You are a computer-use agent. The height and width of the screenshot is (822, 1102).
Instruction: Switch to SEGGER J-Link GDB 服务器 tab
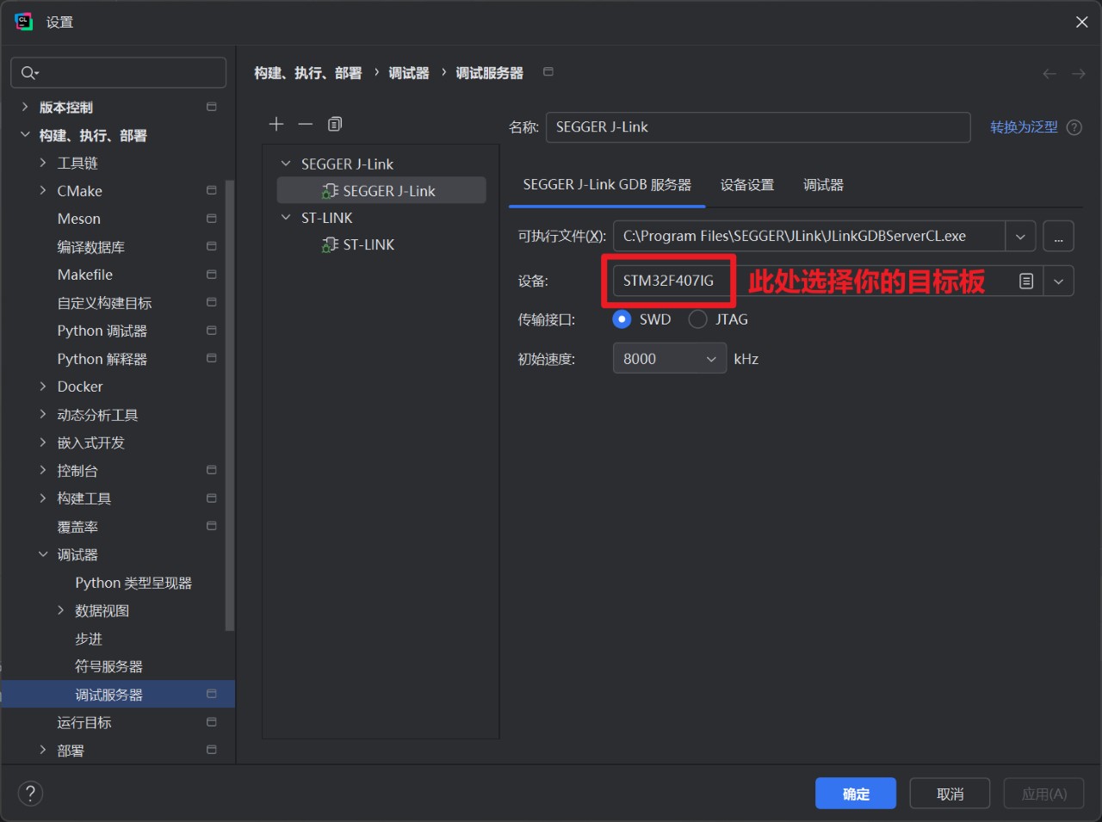pyautogui.click(x=607, y=185)
